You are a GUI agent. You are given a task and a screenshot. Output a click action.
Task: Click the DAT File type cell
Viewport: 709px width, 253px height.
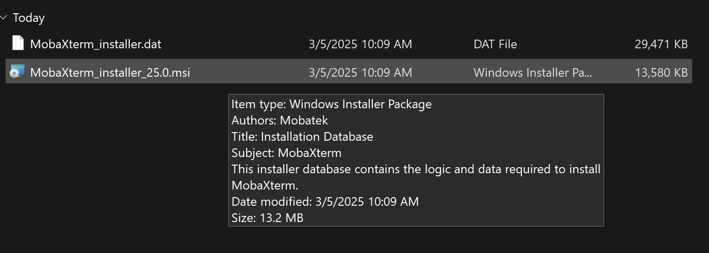495,44
